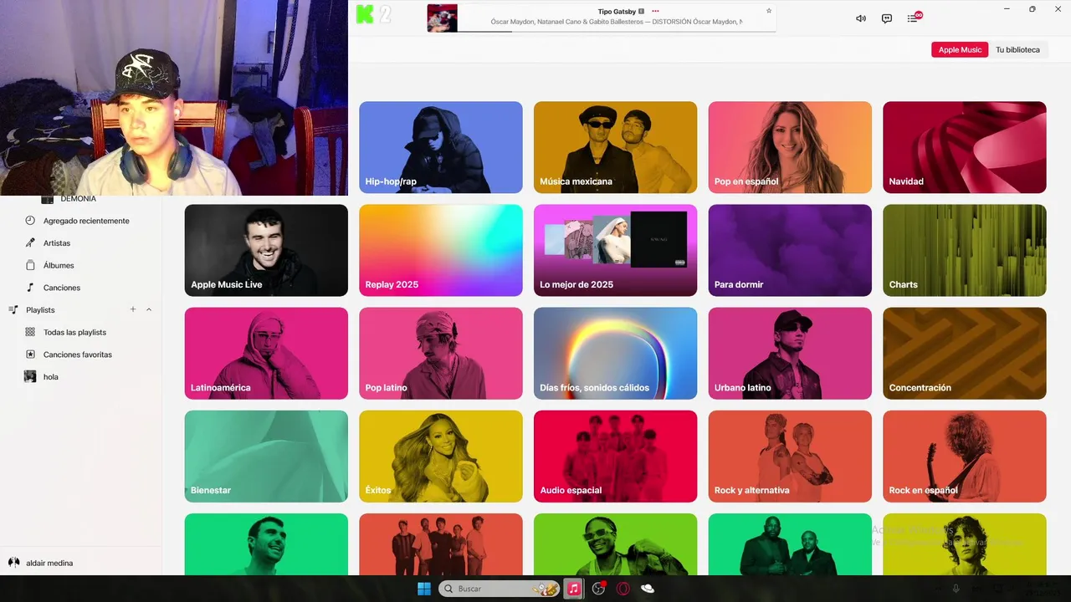Click the now-playing album artwork thumbnail
The height and width of the screenshot is (602, 1071).
(x=442, y=18)
